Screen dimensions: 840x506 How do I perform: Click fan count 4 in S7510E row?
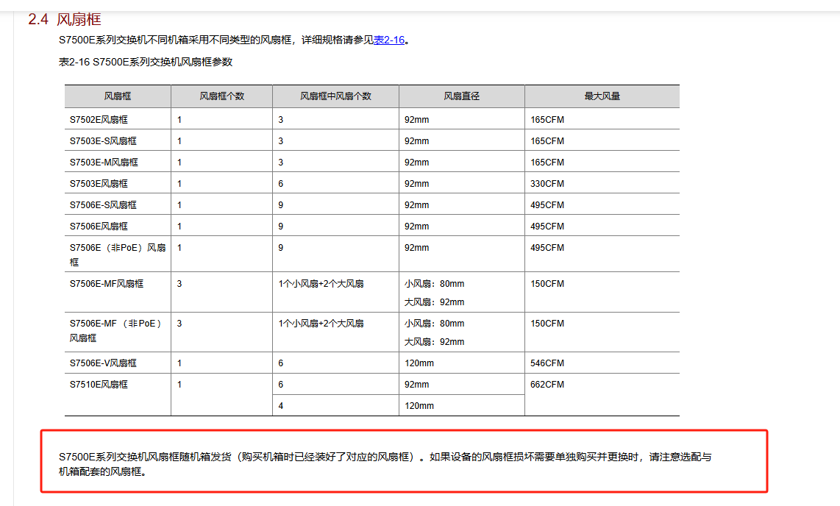pyautogui.click(x=281, y=406)
